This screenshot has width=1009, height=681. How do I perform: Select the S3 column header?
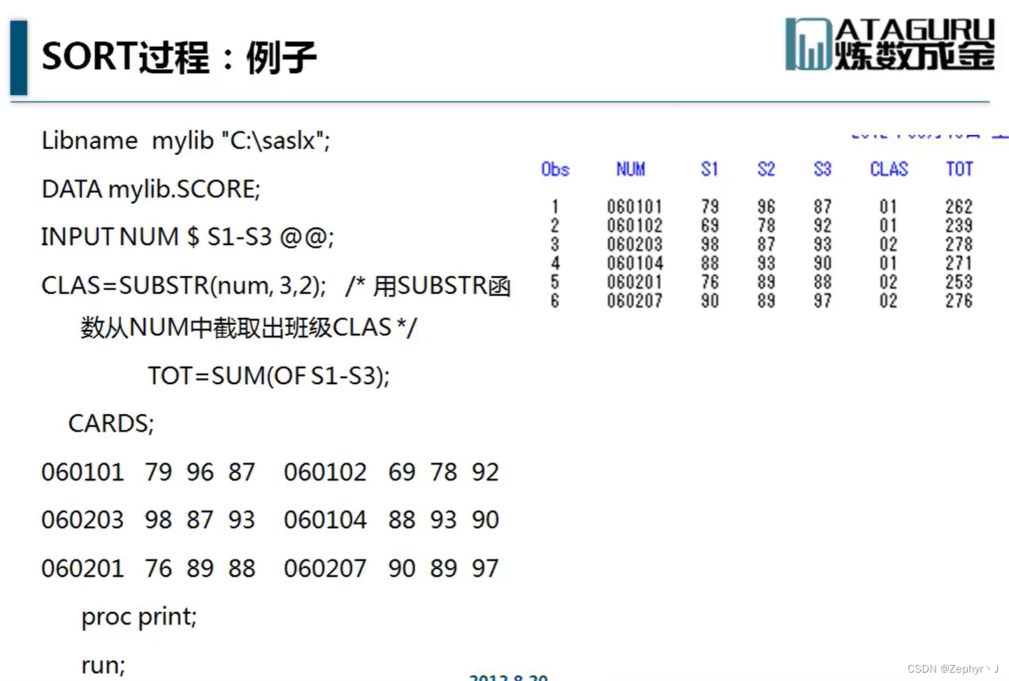822,169
